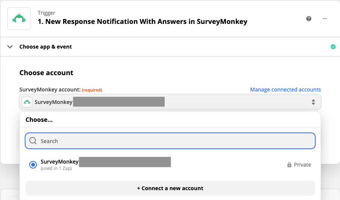Open the SurveyMonkey account combo box
This screenshot has width=340, height=200.
pyautogui.click(x=170, y=102)
